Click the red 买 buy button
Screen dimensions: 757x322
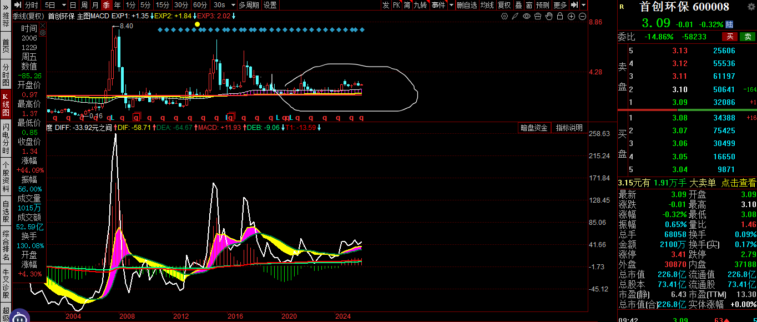(x=730, y=37)
